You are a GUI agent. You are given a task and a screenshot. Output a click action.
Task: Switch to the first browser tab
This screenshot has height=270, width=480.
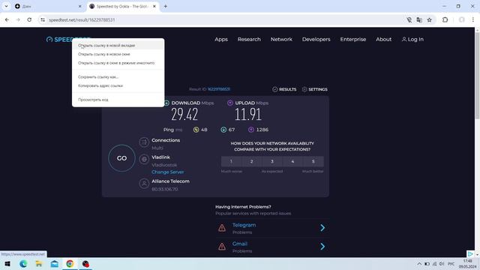click(x=49, y=6)
